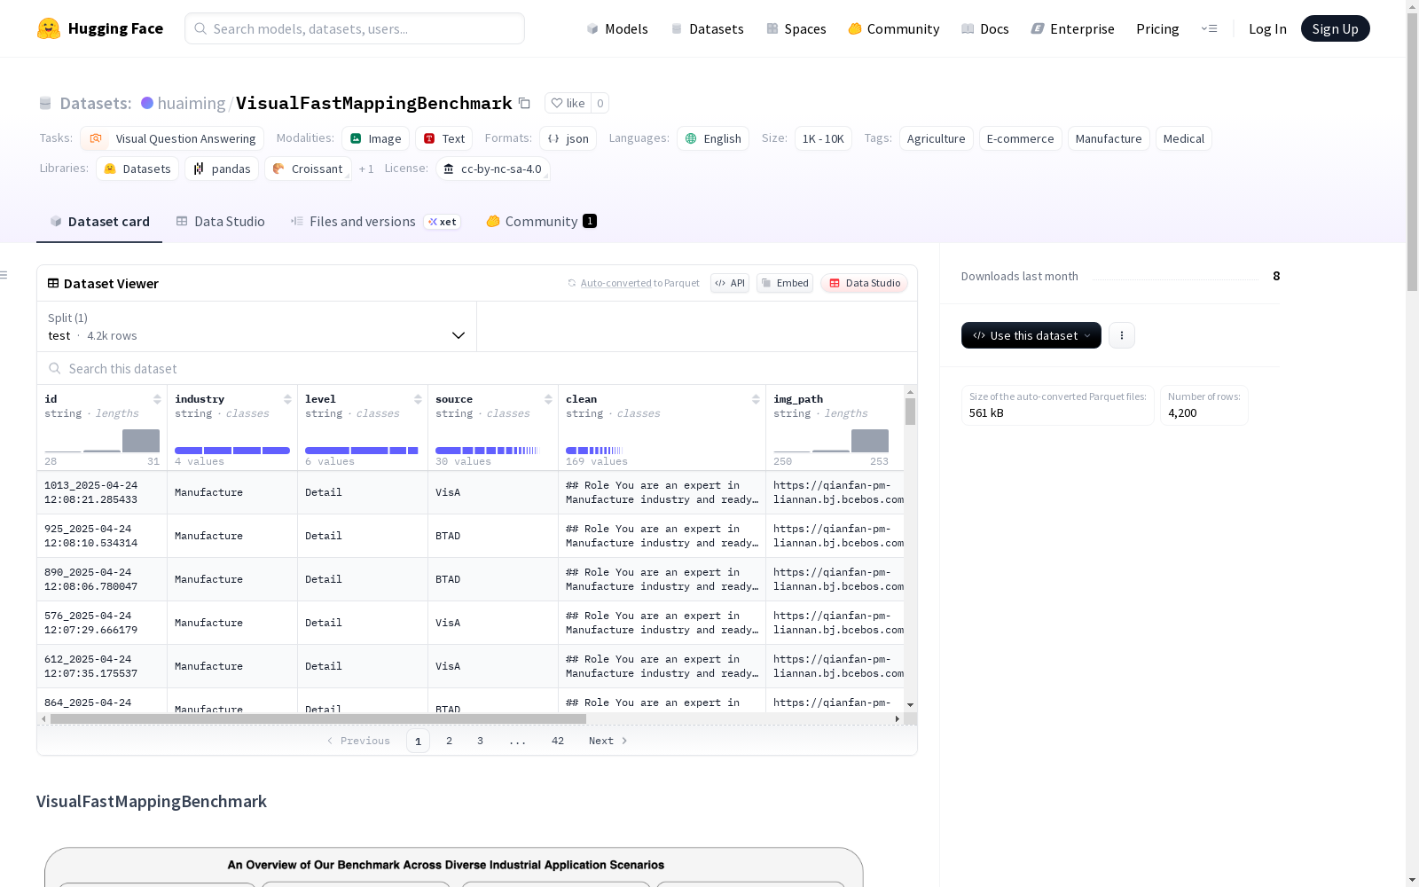Click the heart like button

tap(568, 103)
